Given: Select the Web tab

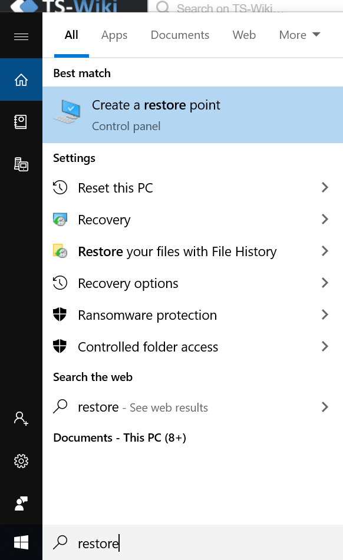Looking at the screenshot, I should (244, 35).
